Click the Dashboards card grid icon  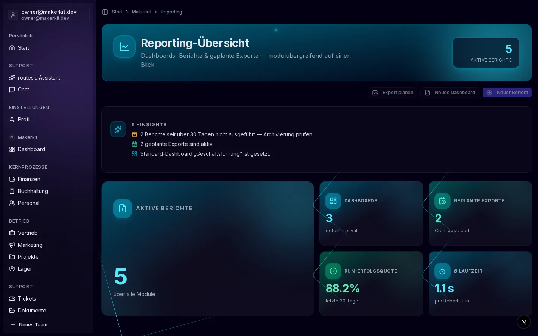click(333, 201)
